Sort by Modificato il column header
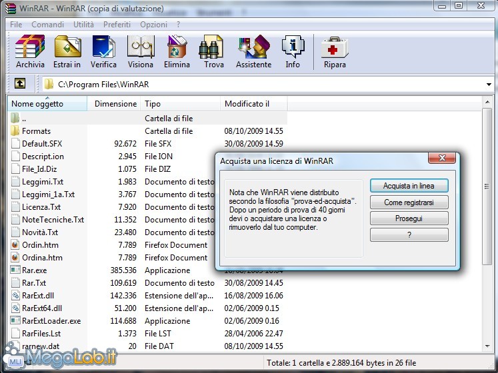Viewport: 498px width, 373px height. (254, 103)
